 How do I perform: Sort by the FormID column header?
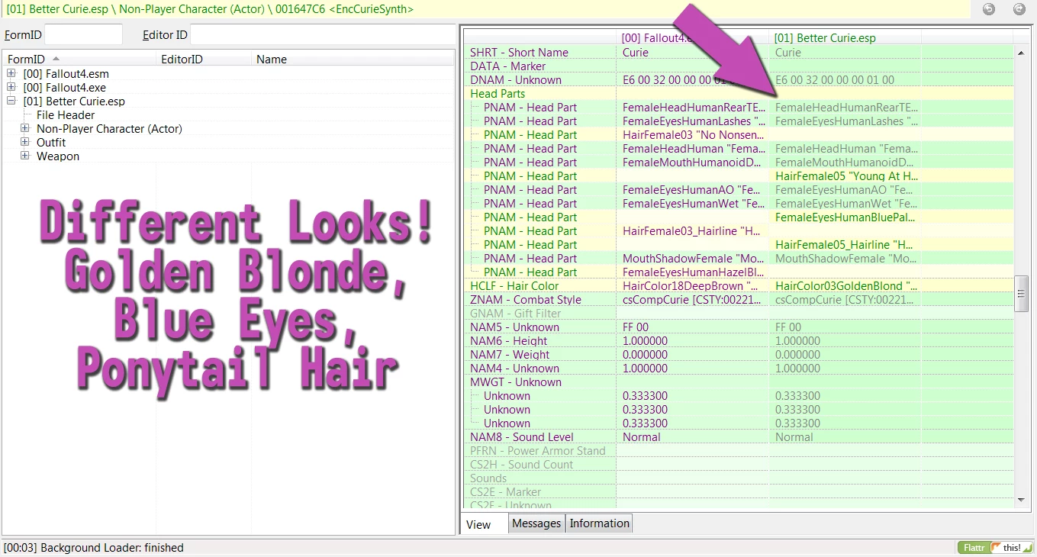(x=79, y=60)
